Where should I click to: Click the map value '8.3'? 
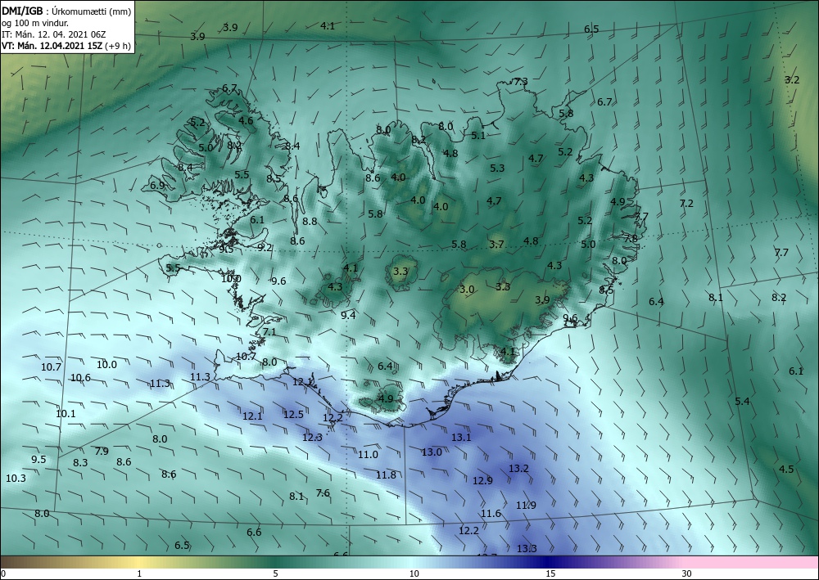pos(80,463)
